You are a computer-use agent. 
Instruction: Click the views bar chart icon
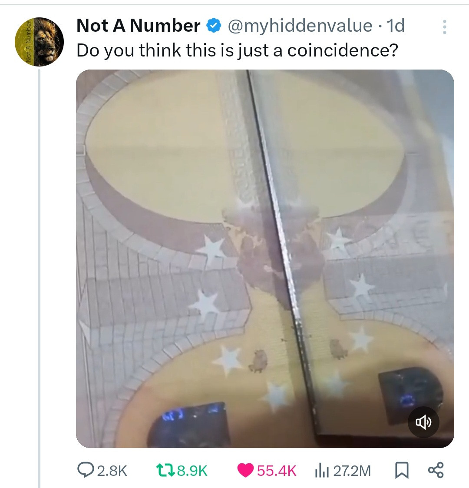point(321,470)
